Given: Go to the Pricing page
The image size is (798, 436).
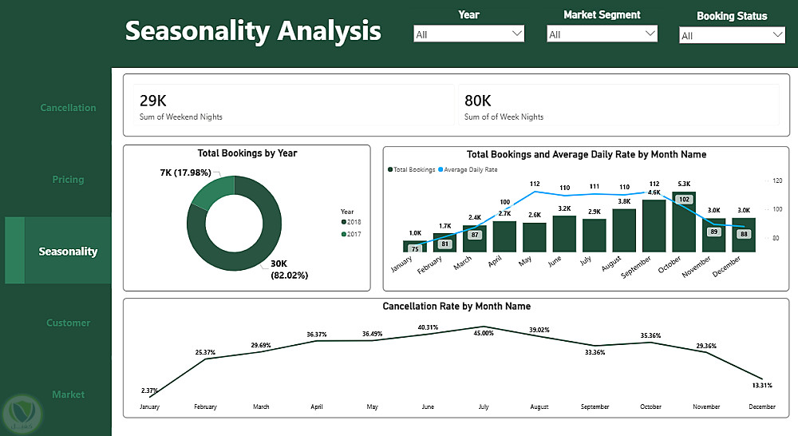Looking at the screenshot, I should point(68,180).
